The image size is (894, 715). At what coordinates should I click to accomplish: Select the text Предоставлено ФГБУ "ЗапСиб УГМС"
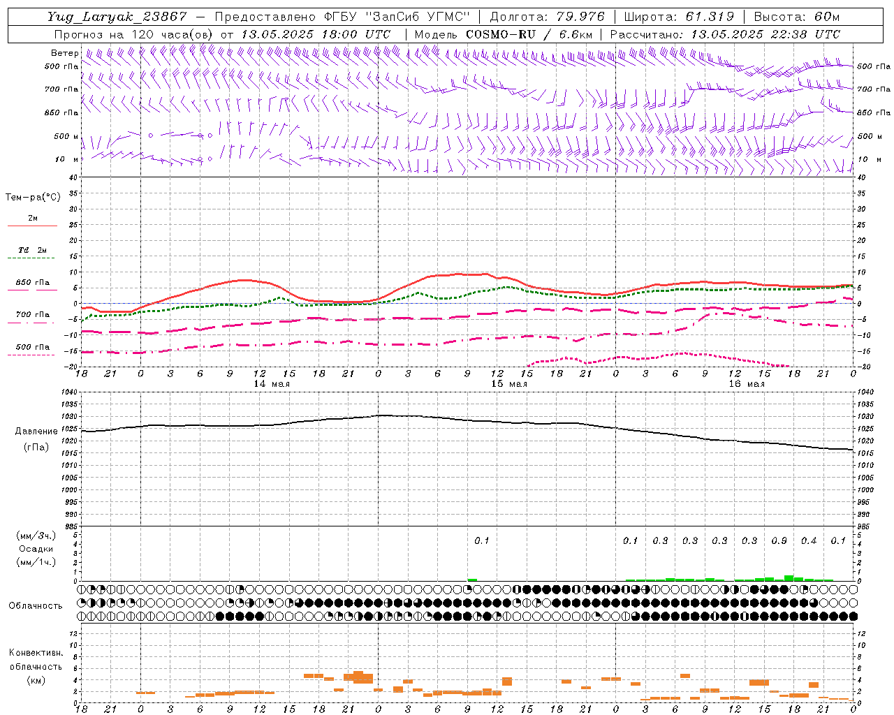[x=342, y=17]
